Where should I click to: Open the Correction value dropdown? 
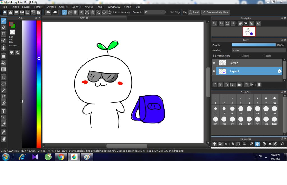point(163,12)
